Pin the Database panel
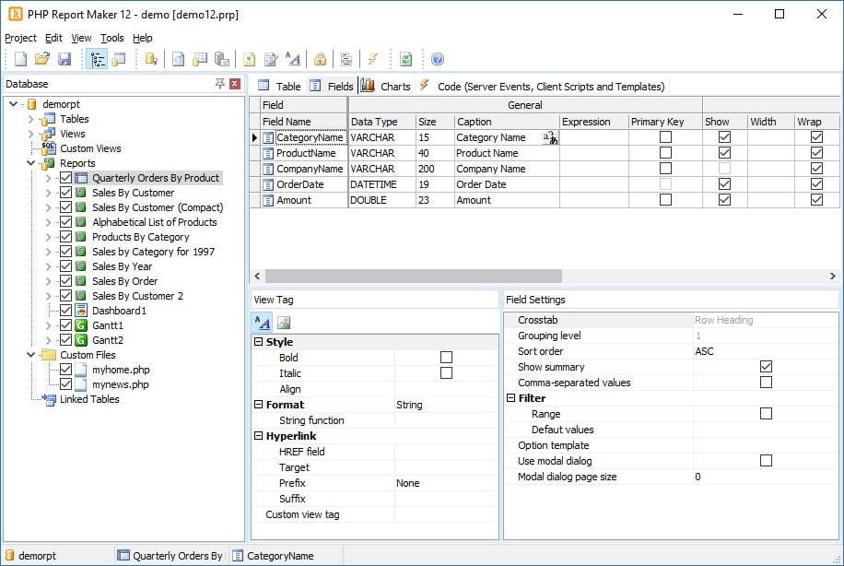This screenshot has width=844, height=566. click(x=220, y=84)
